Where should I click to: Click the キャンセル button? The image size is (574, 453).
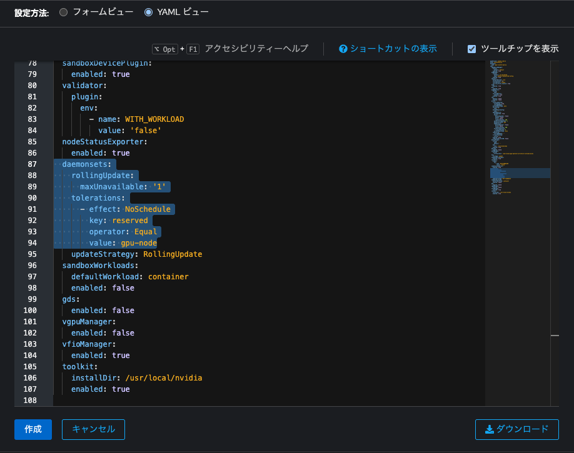[93, 429]
